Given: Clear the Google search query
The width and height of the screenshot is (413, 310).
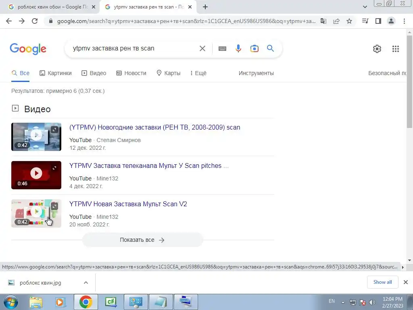Looking at the screenshot, I should pos(202,48).
